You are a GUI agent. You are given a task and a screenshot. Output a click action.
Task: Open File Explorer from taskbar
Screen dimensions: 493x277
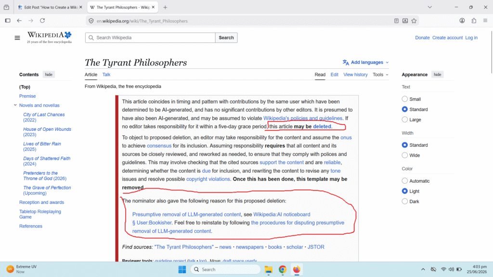click(268, 269)
